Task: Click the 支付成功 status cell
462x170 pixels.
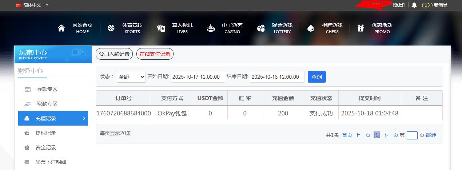Action: coord(321,113)
